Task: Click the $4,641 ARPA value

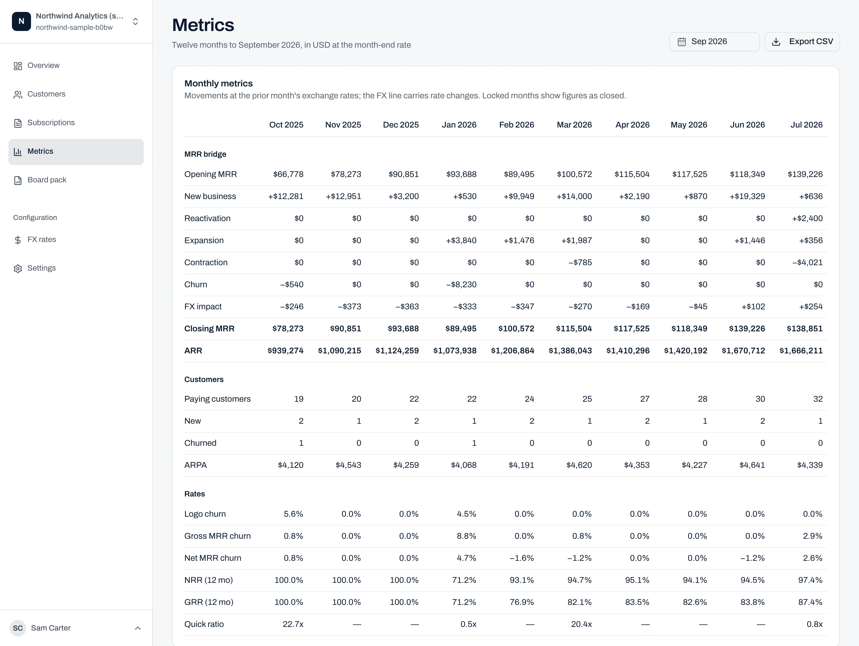Action: [752, 465]
